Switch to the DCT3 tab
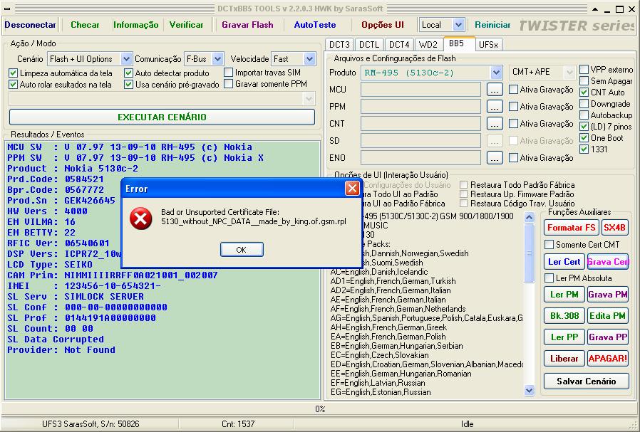 click(339, 44)
